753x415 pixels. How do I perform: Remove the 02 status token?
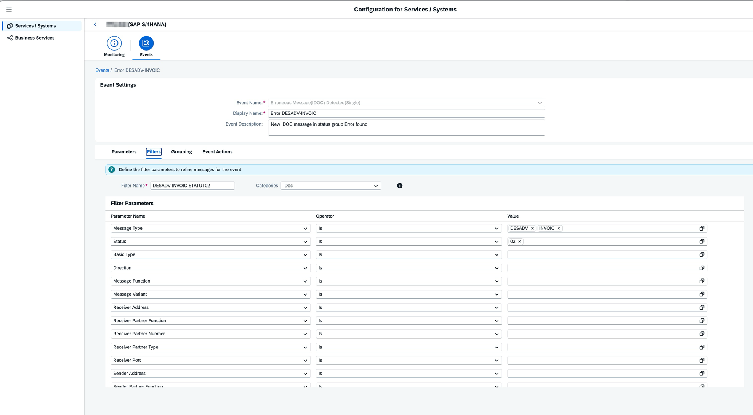tap(519, 242)
